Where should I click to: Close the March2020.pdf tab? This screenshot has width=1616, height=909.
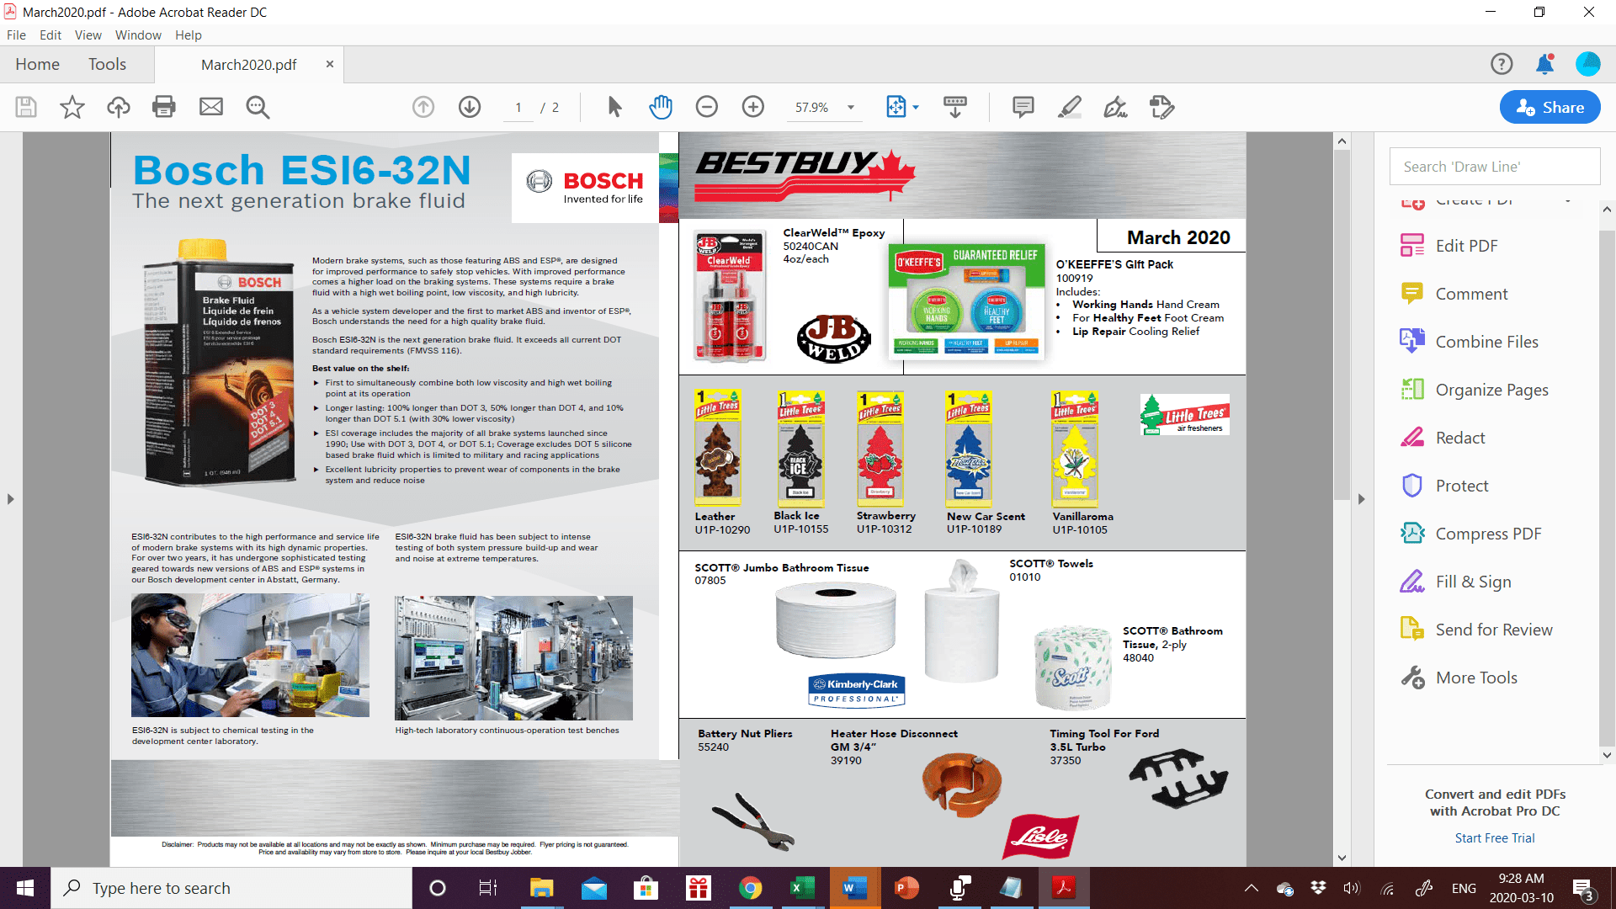[x=330, y=64]
